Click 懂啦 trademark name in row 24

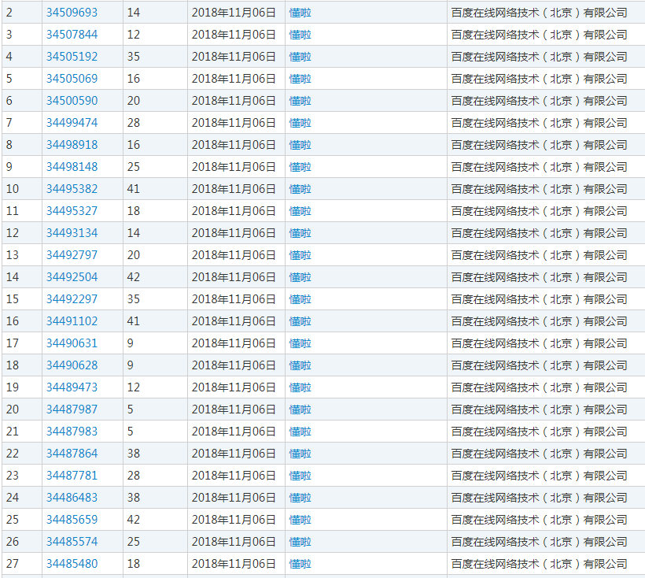pyautogui.click(x=300, y=498)
